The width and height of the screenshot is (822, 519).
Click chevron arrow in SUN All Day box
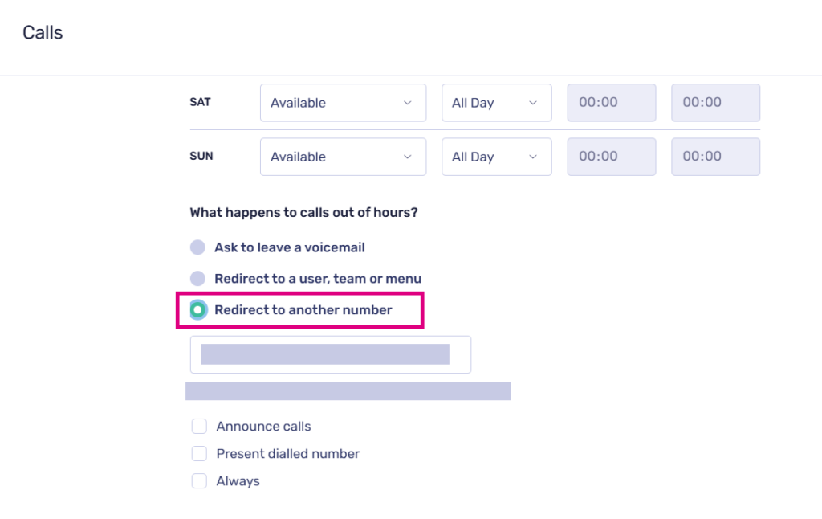pos(533,157)
